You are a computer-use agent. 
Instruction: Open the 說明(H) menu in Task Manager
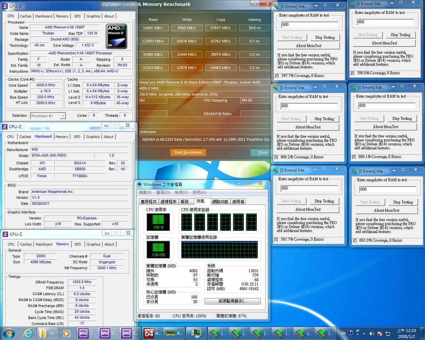click(199, 193)
